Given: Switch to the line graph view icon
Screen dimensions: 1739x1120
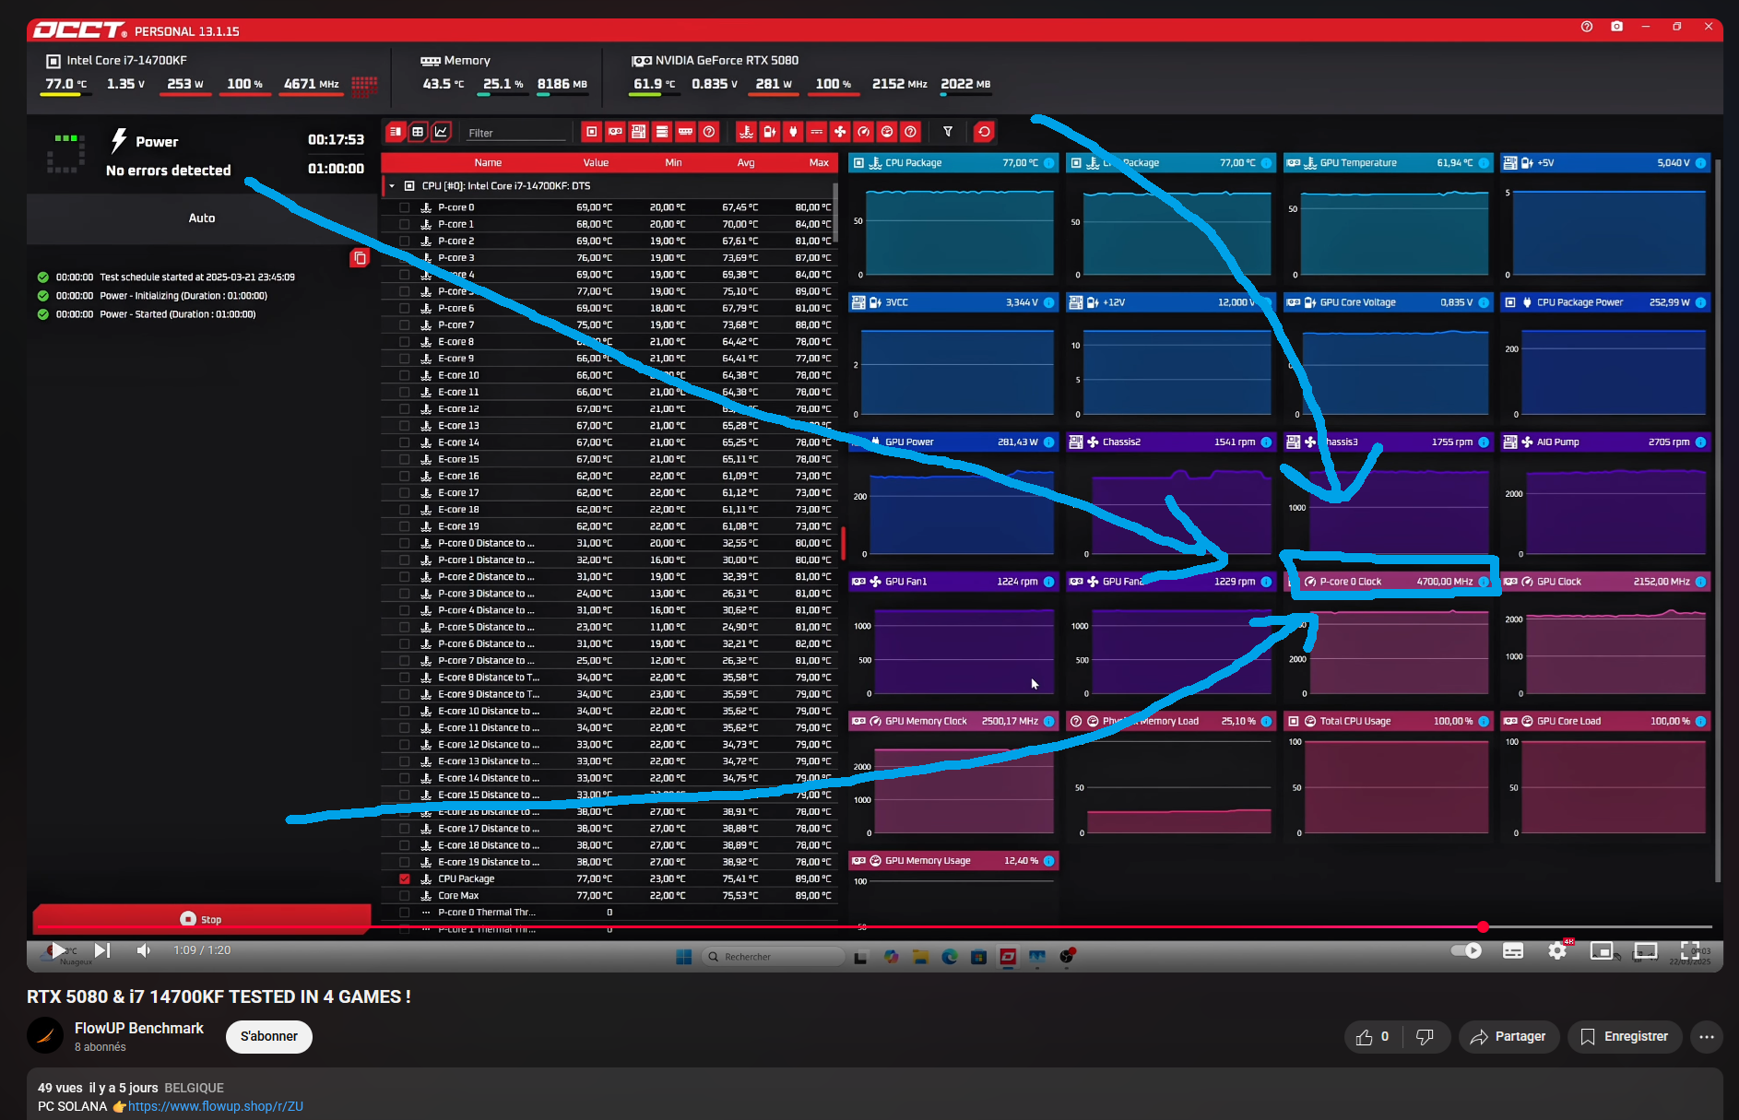Looking at the screenshot, I should 442,132.
